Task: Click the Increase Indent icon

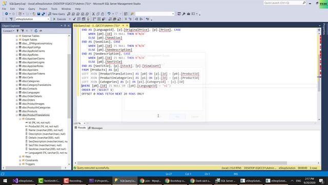Action: (141, 19)
